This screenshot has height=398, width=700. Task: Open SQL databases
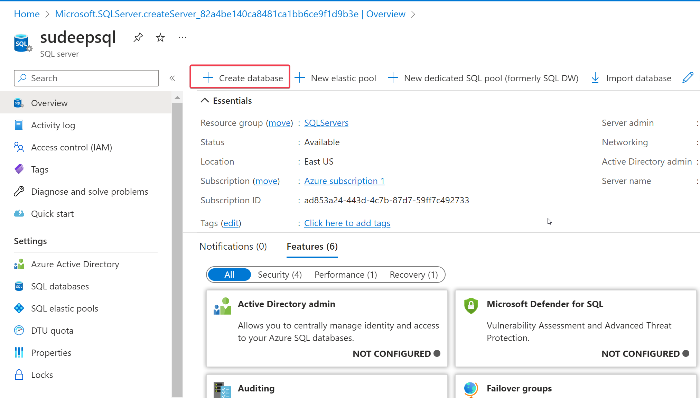click(x=60, y=286)
